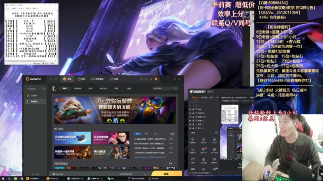
Task: Advance banner with right arrow
Action: pyautogui.click(x=172, y=110)
